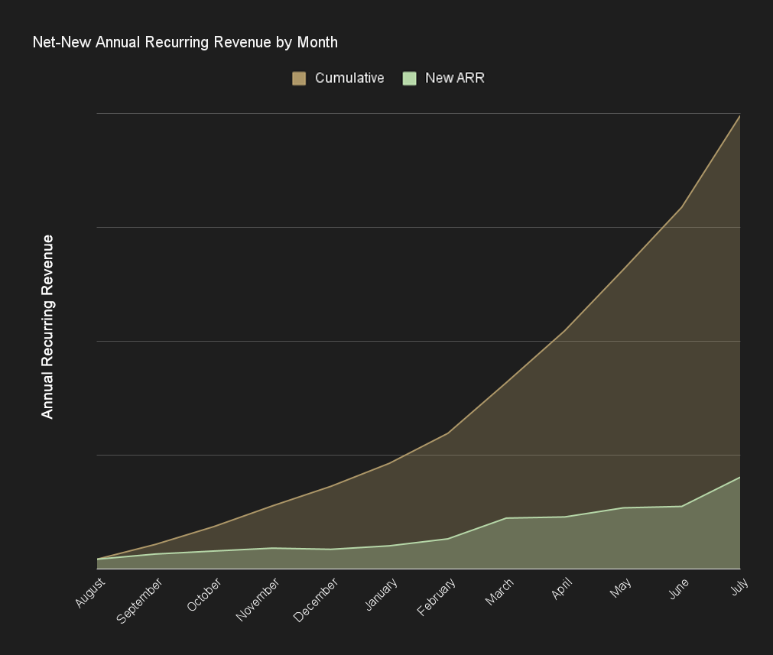The width and height of the screenshot is (773, 655).
Task: Click the August axis label
Action: click(x=90, y=592)
